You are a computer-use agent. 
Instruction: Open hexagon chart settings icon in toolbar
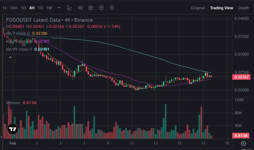[x=112, y=8]
